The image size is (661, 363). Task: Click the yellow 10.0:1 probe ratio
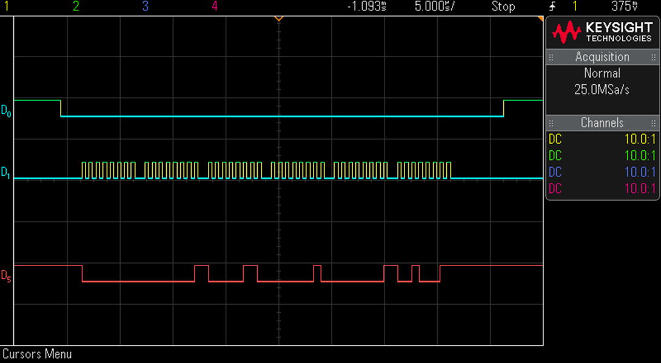coord(640,139)
